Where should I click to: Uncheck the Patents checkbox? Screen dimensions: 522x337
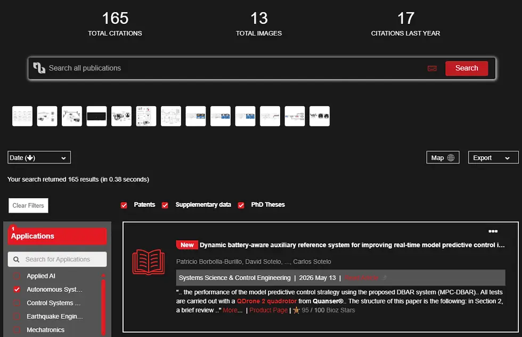[x=124, y=205]
